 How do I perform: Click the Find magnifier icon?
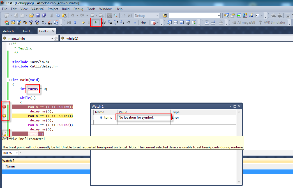[x=116, y=15]
